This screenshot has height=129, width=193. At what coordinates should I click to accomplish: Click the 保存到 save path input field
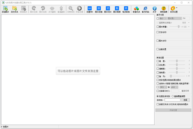(x=172, y=100)
